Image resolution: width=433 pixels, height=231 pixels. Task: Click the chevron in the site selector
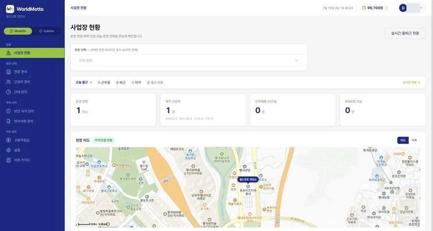point(297,60)
